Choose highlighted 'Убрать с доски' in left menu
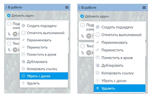152x98 pixels. (x=44, y=76)
